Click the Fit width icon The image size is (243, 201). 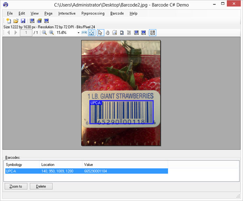tap(84, 32)
